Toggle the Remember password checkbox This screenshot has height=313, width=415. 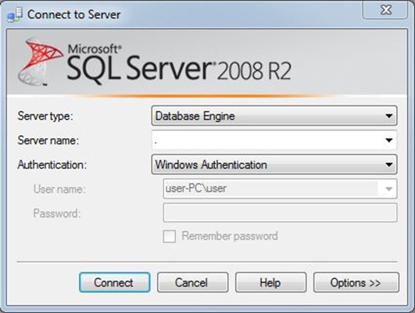pos(169,236)
